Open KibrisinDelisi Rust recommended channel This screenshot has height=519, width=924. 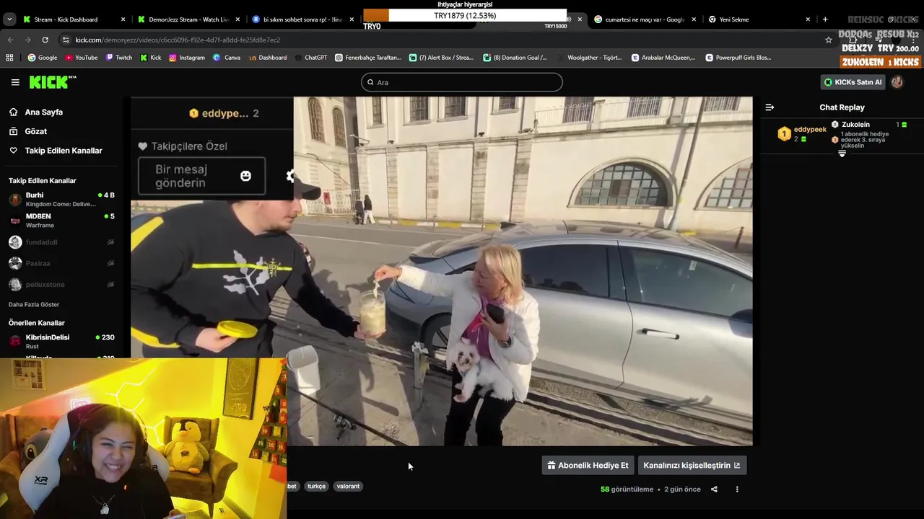coord(61,342)
